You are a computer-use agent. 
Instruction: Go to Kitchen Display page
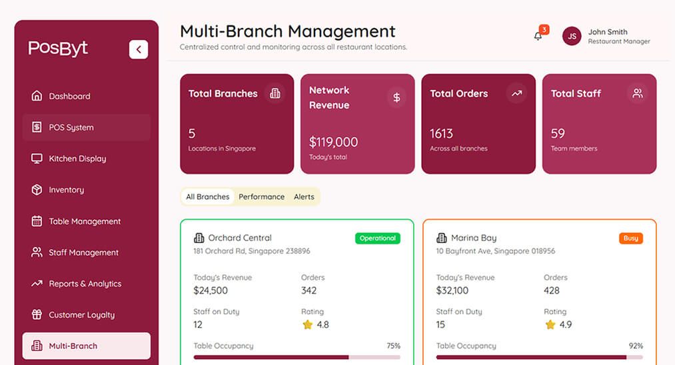[77, 159]
